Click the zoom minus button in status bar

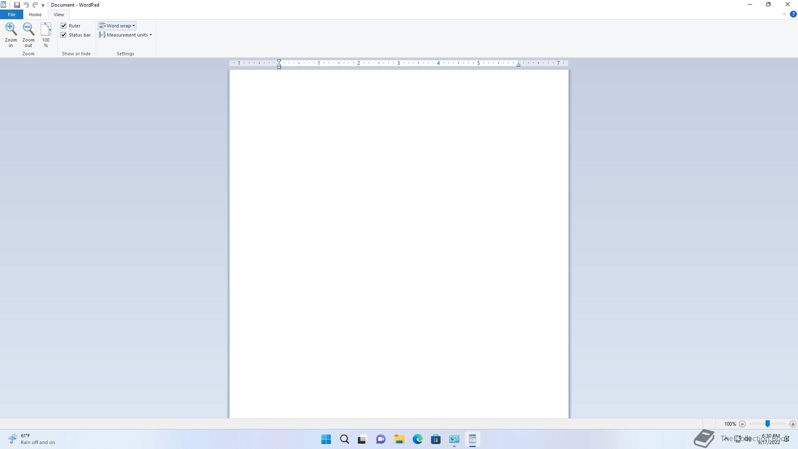(742, 424)
